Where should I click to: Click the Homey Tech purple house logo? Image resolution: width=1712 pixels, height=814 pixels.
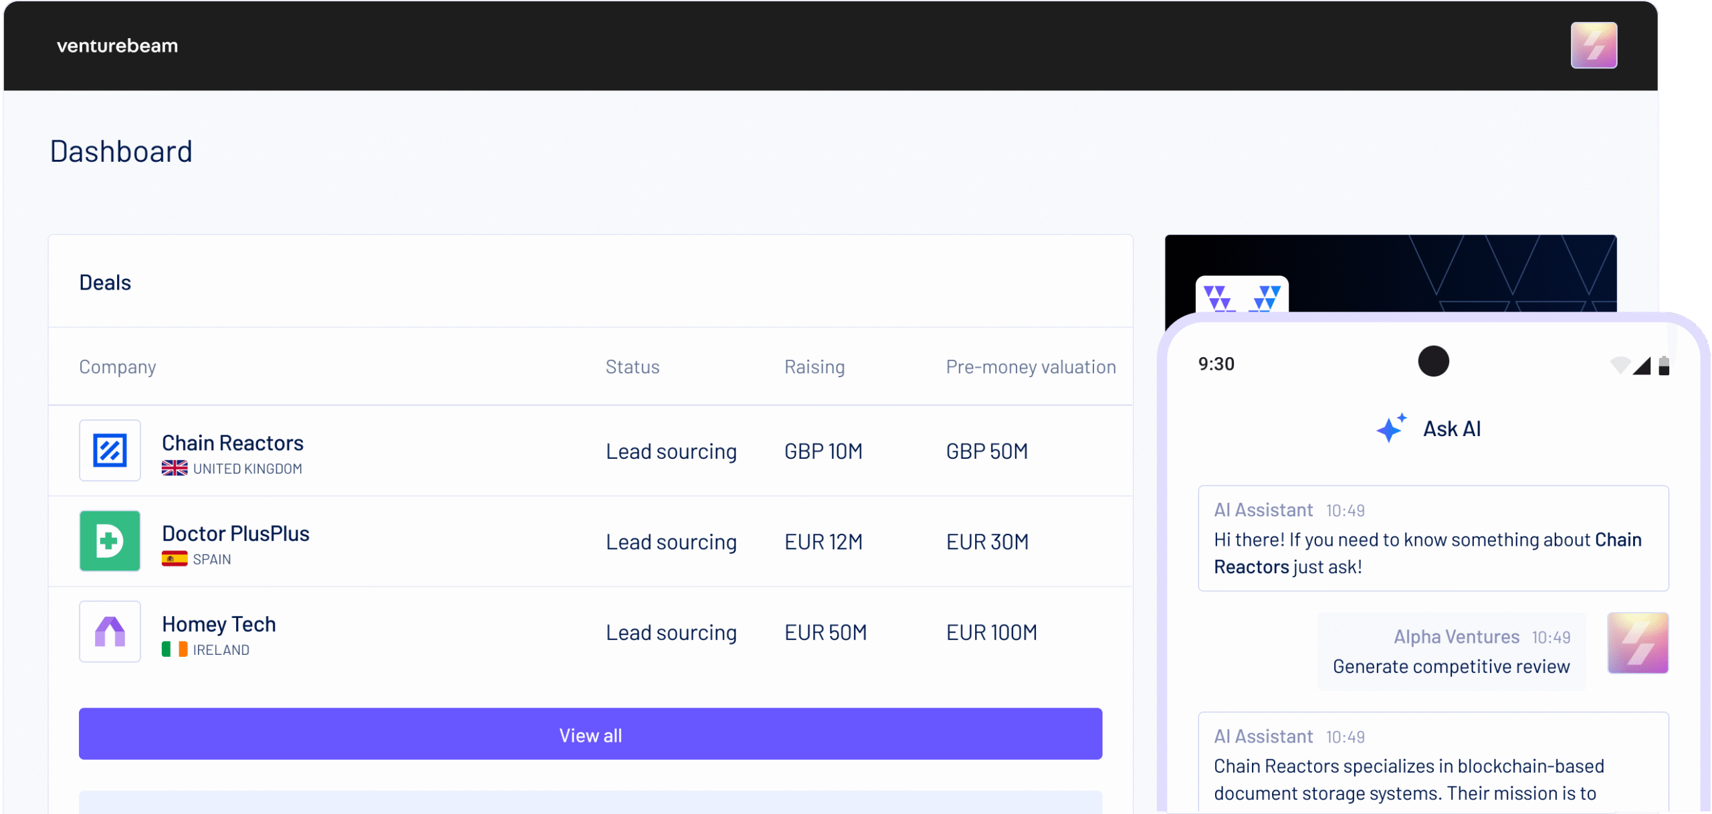110,631
